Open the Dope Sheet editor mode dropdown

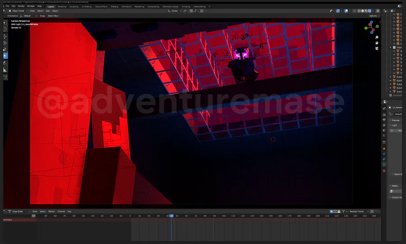tap(19, 211)
